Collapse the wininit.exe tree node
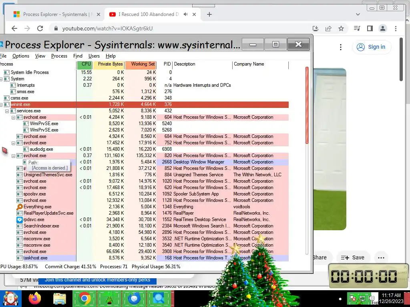The height and width of the screenshot is (307, 410). coord(1,104)
